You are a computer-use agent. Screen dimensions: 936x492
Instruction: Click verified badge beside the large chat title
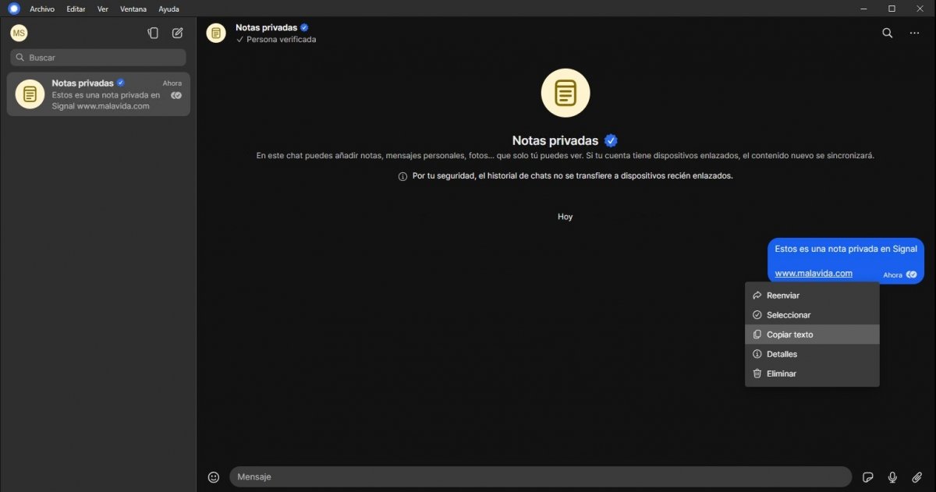coord(611,140)
